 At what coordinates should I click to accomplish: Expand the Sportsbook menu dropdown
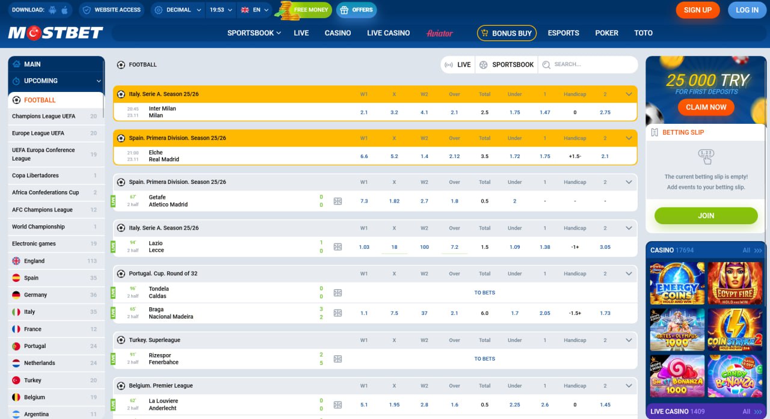coord(254,33)
